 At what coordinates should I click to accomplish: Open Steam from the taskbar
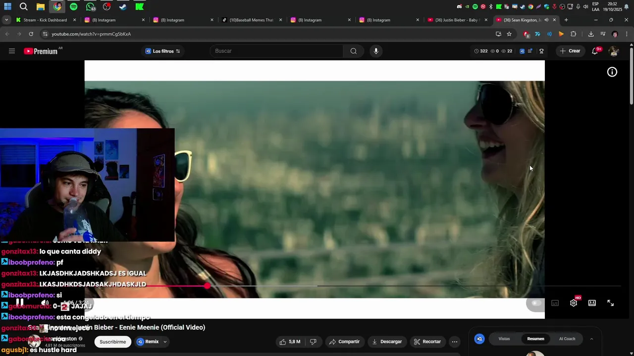click(x=123, y=6)
